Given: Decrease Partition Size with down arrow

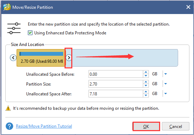Looking at the screenshot, I should click(x=146, y=86).
